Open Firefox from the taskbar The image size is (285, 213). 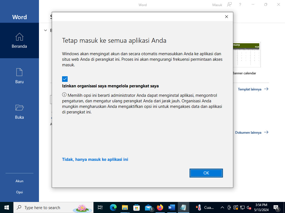(159, 207)
